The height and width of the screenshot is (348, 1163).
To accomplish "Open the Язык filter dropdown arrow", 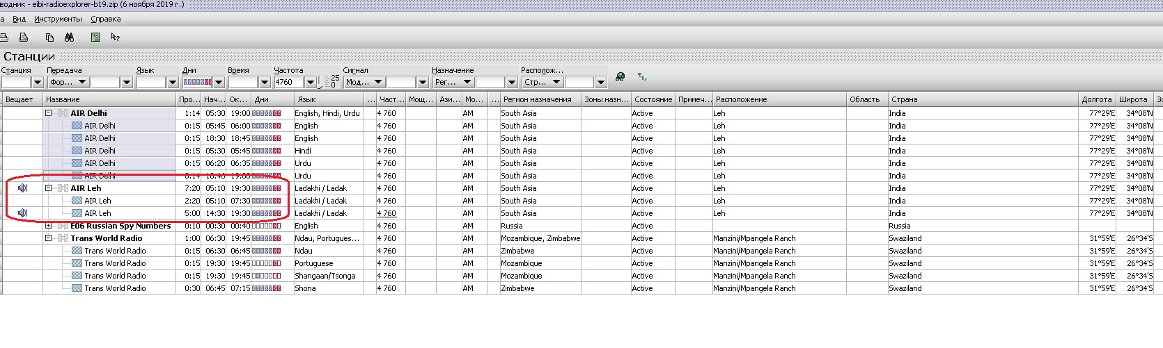I will pos(173,82).
